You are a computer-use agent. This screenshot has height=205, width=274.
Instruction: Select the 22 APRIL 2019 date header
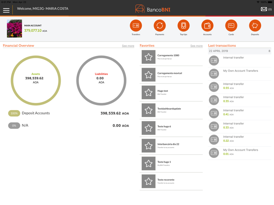click(240, 51)
